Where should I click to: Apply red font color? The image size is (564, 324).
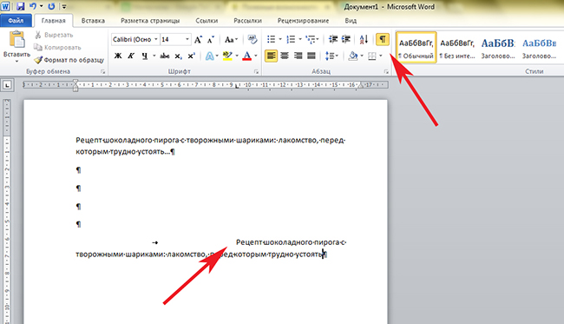tap(246, 56)
